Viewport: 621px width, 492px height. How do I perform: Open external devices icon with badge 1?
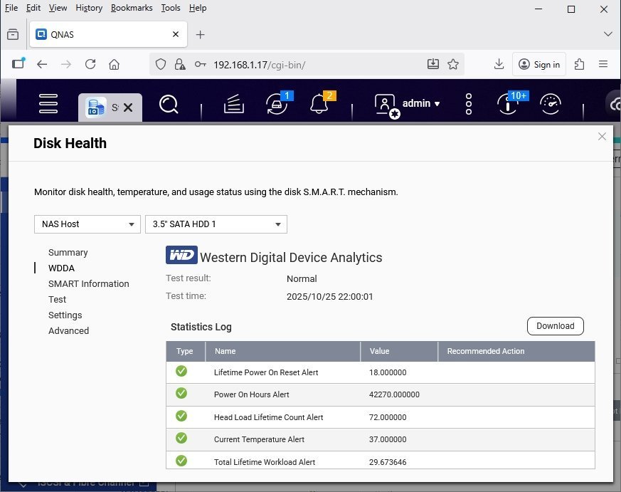click(x=276, y=104)
